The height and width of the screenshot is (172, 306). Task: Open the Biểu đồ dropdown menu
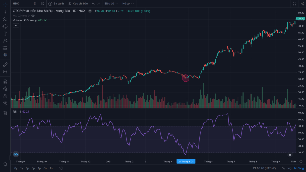(x=111, y=4)
